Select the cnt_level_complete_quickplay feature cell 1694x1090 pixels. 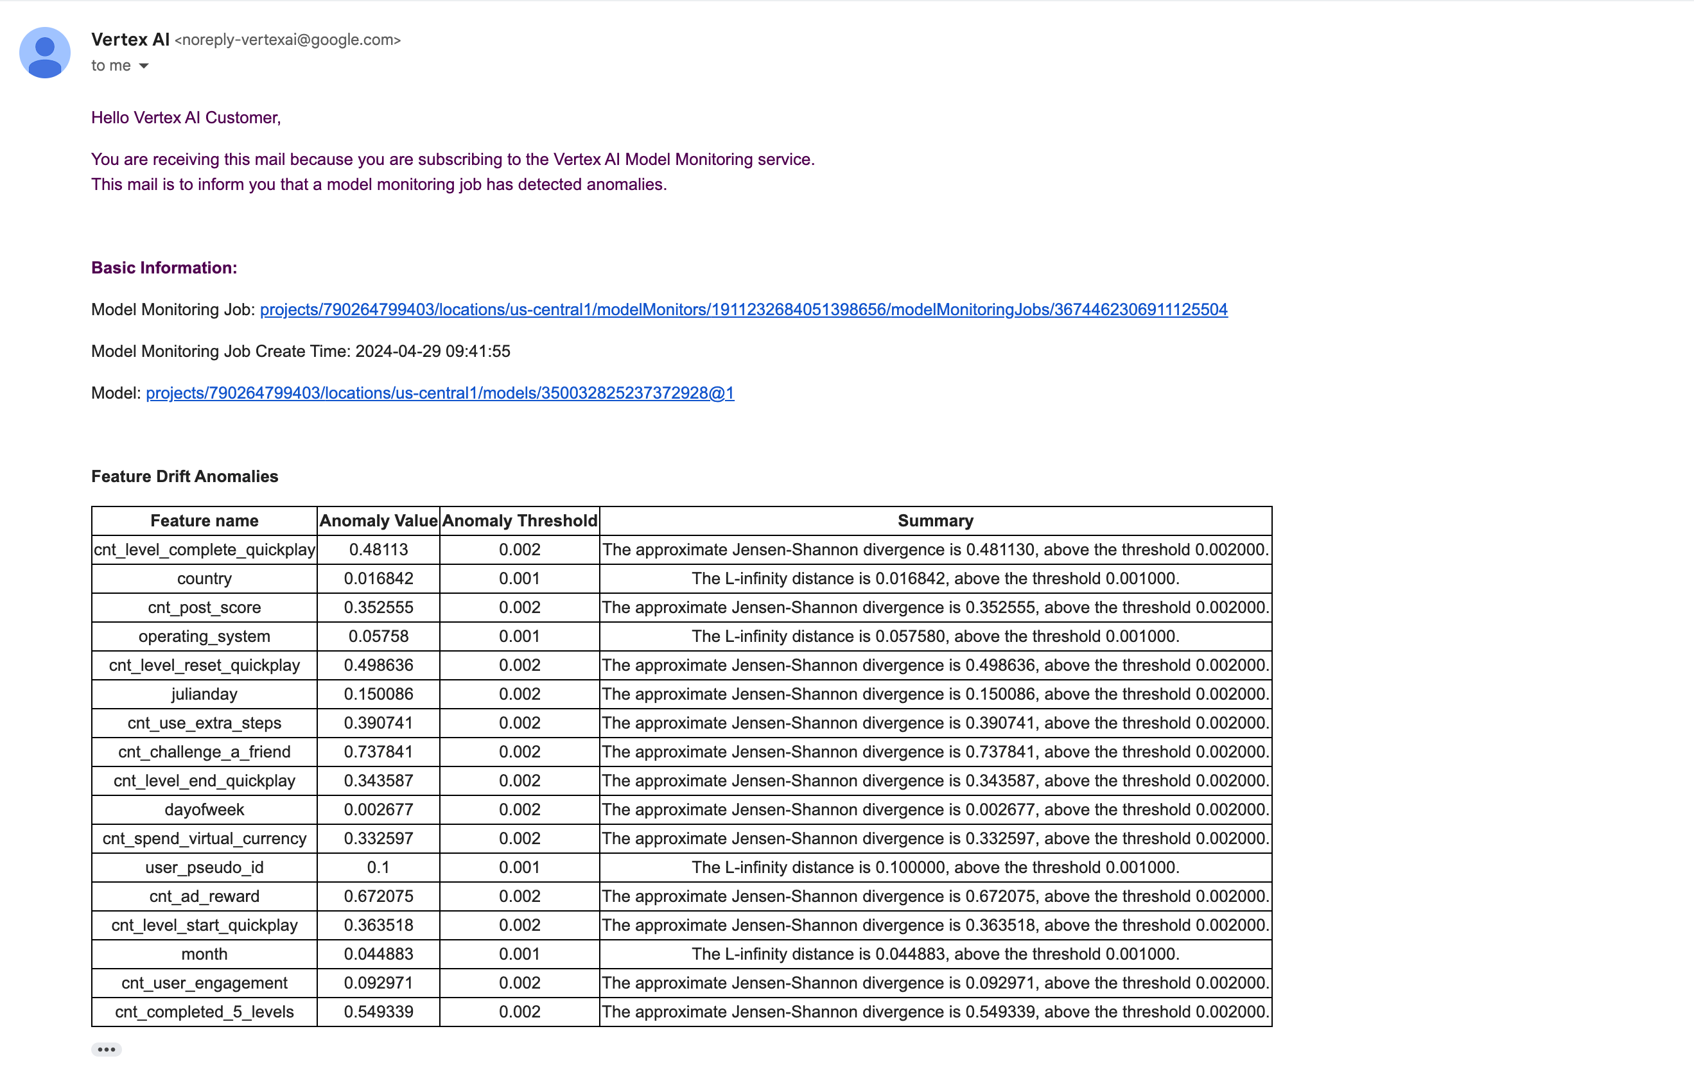pos(204,550)
